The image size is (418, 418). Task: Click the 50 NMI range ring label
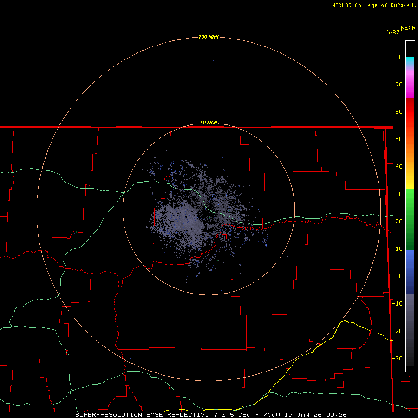209,123
